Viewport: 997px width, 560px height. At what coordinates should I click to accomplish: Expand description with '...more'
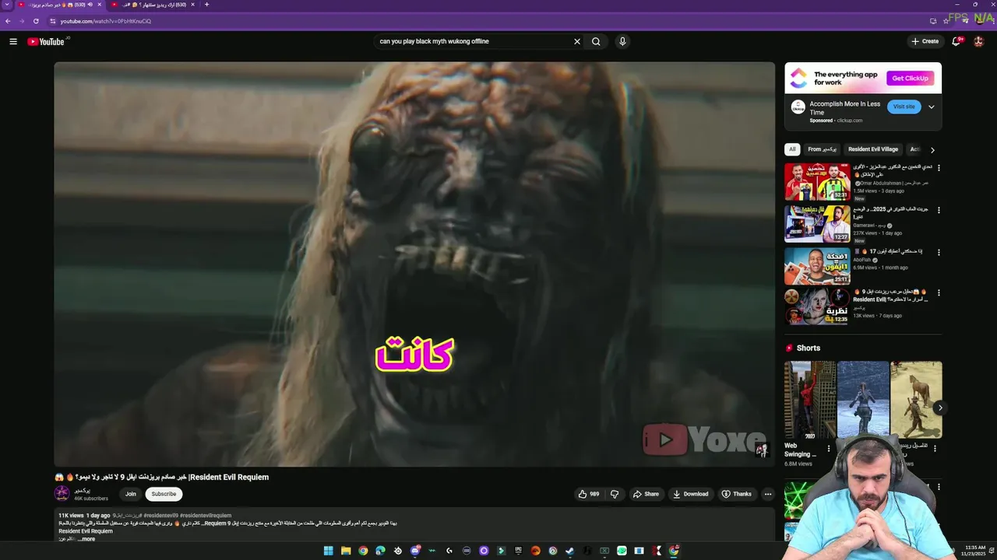click(x=86, y=539)
